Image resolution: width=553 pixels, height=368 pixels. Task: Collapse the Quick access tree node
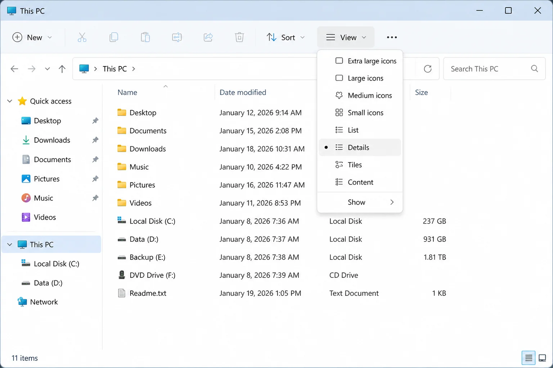pyautogui.click(x=10, y=101)
